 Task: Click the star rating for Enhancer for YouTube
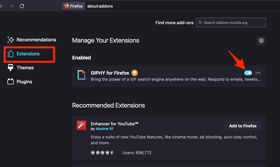[x=102, y=152]
